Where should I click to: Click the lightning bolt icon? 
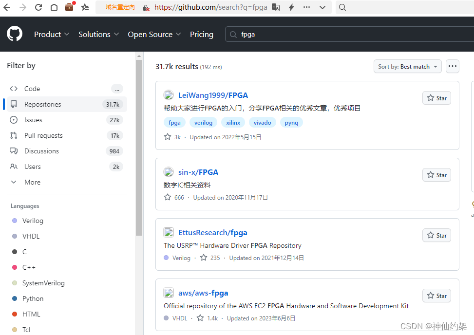point(291,7)
